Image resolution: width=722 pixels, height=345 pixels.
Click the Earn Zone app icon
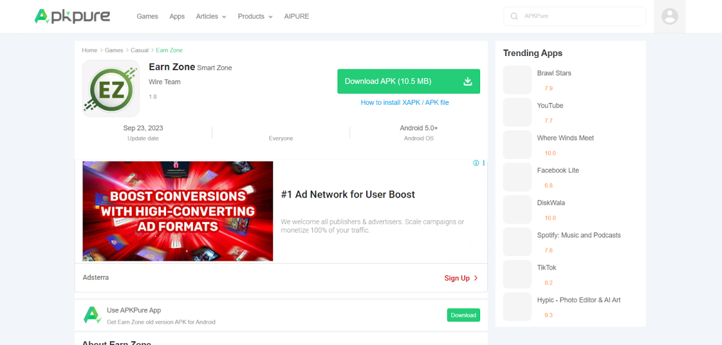111,89
